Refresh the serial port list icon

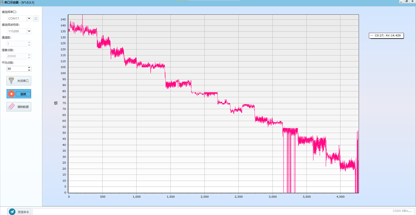(36, 18)
